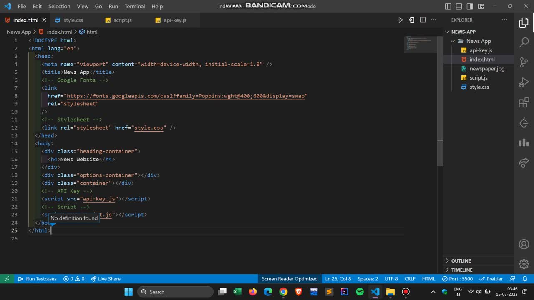
Task: Toggle Screen Reader Optimized status
Action: (290, 279)
